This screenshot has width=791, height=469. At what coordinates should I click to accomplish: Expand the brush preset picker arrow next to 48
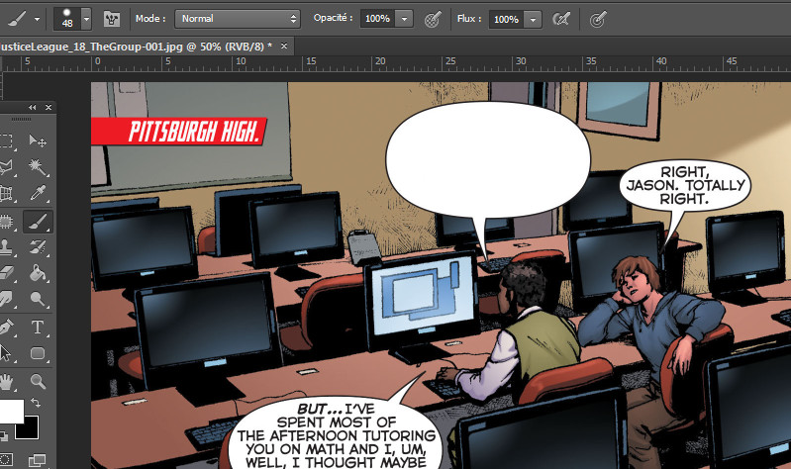point(86,20)
